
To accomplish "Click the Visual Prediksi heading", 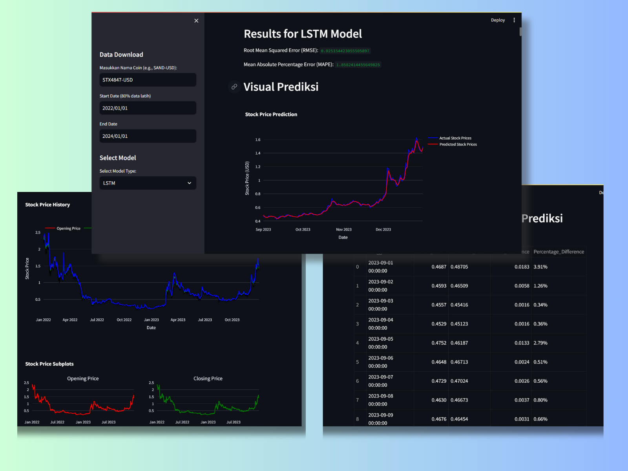I will click(x=281, y=87).
